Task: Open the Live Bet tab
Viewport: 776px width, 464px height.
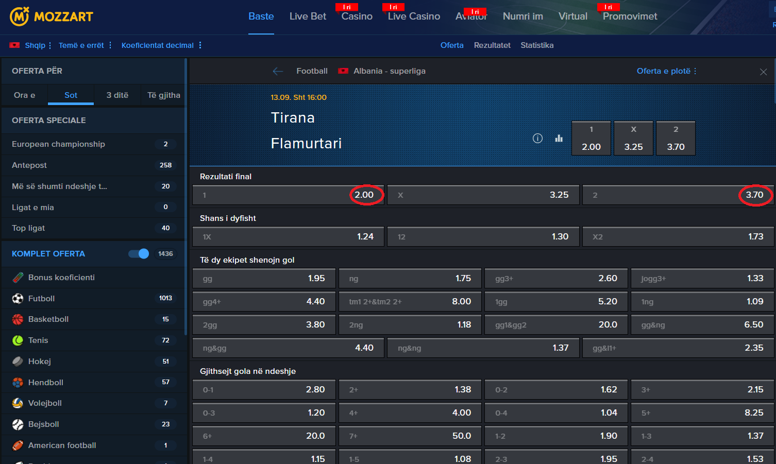Action: [308, 16]
